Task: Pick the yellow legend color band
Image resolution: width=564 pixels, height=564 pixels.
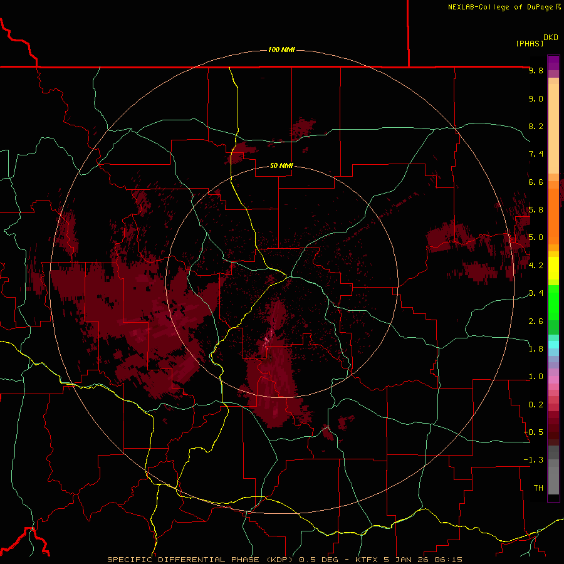Action: tap(553, 268)
